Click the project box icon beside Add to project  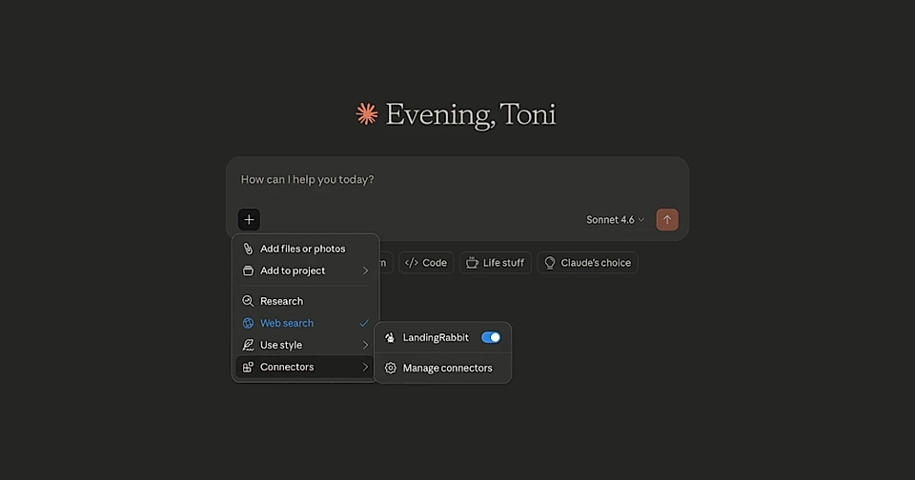pyautogui.click(x=248, y=270)
